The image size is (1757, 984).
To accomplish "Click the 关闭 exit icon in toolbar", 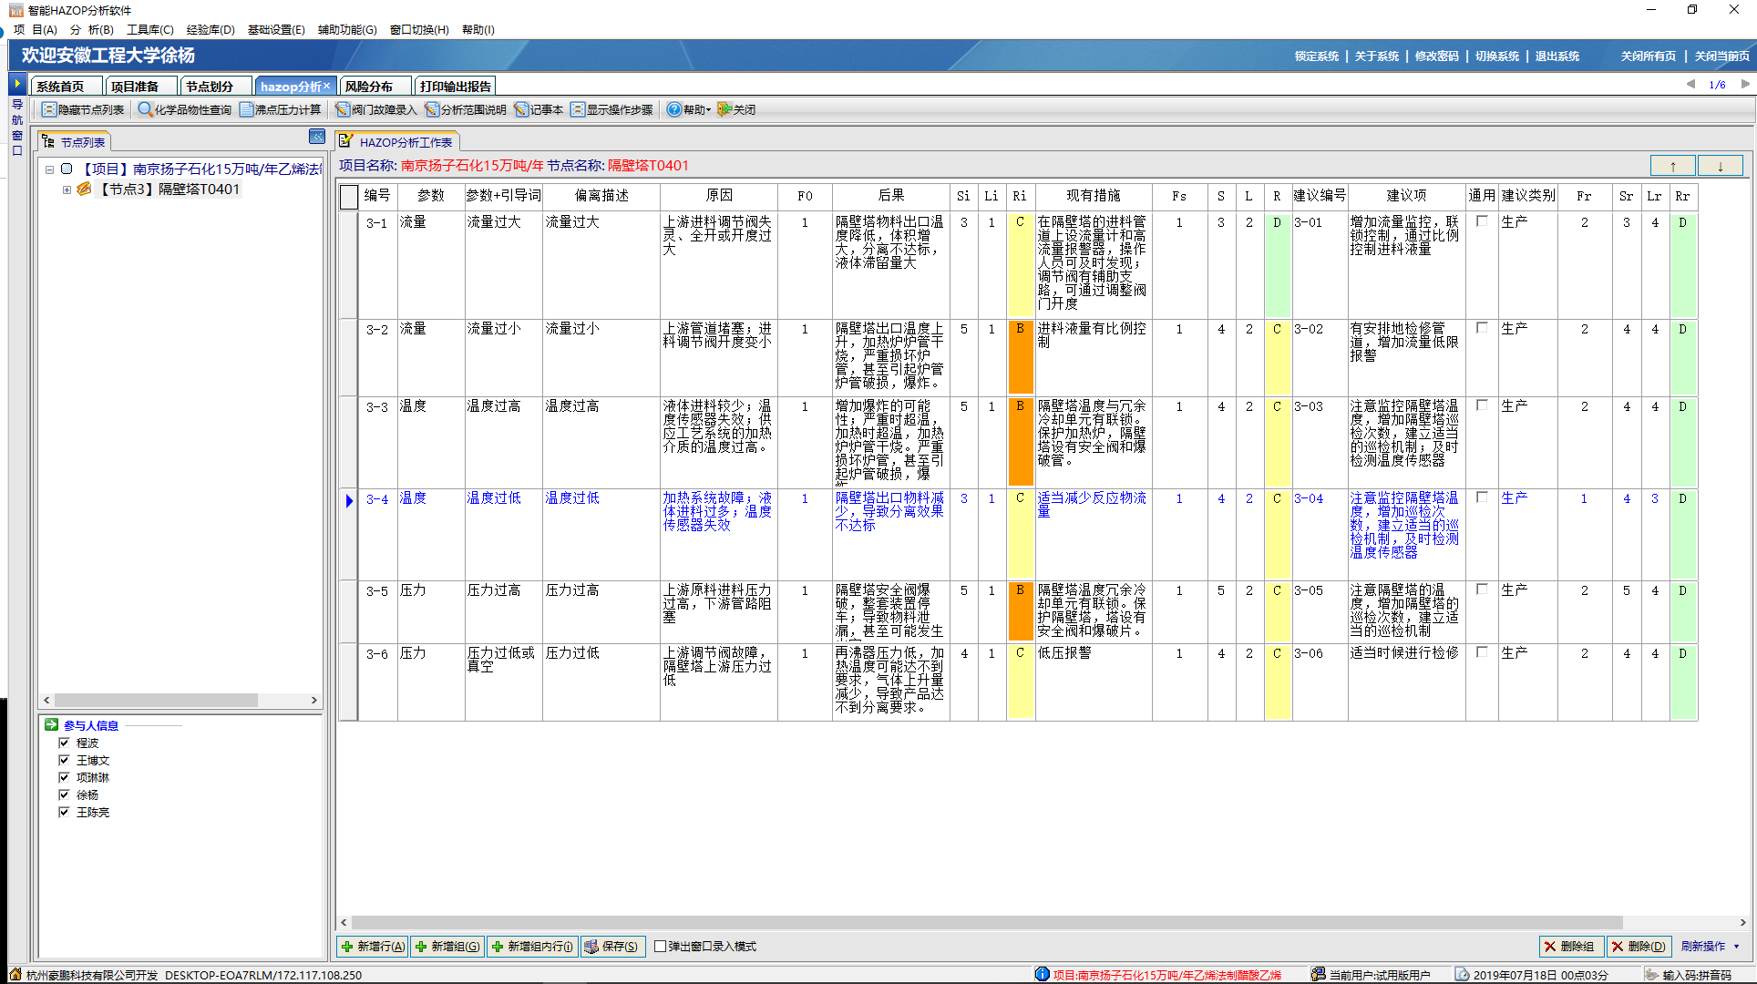I will (725, 109).
